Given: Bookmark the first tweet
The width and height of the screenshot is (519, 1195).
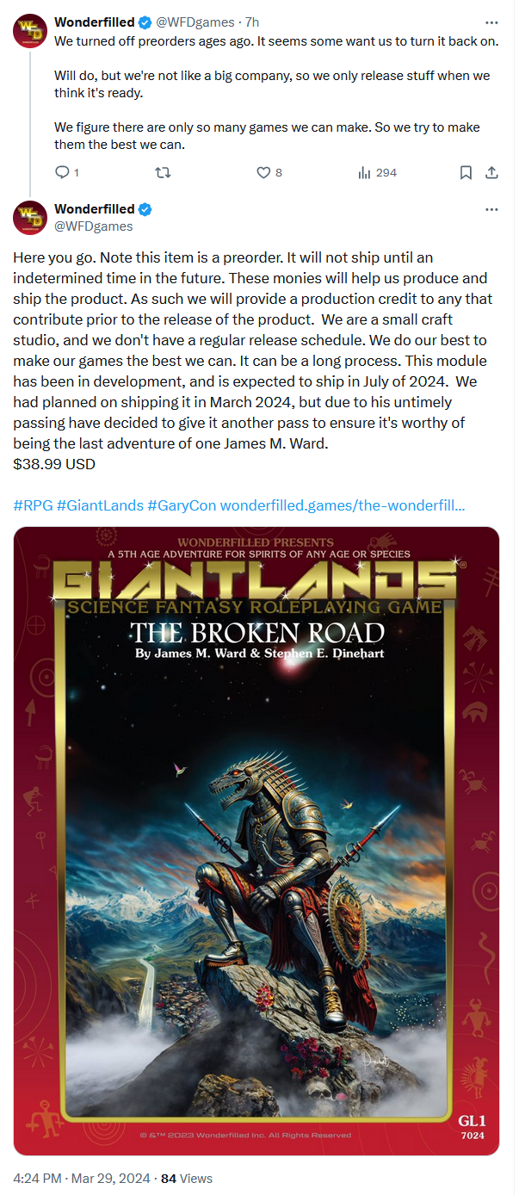Looking at the screenshot, I should click(466, 173).
